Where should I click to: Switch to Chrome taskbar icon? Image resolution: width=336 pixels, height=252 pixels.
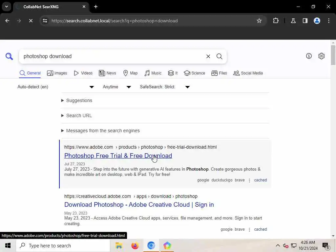151,245
